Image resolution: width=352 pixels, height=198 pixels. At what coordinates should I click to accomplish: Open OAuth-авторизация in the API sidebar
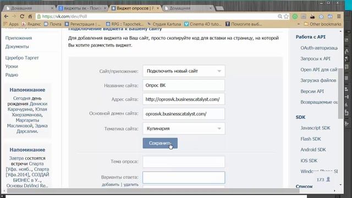tap(319, 48)
